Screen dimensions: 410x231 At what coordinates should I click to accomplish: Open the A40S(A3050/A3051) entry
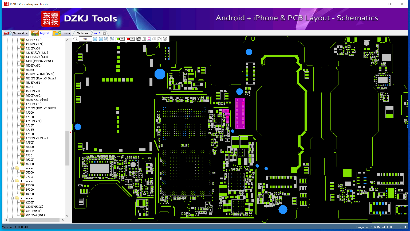point(39,61)
